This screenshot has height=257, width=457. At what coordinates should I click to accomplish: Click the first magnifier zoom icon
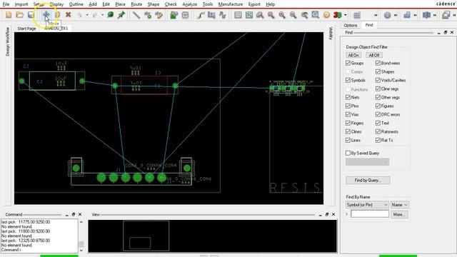click(260, 15)
